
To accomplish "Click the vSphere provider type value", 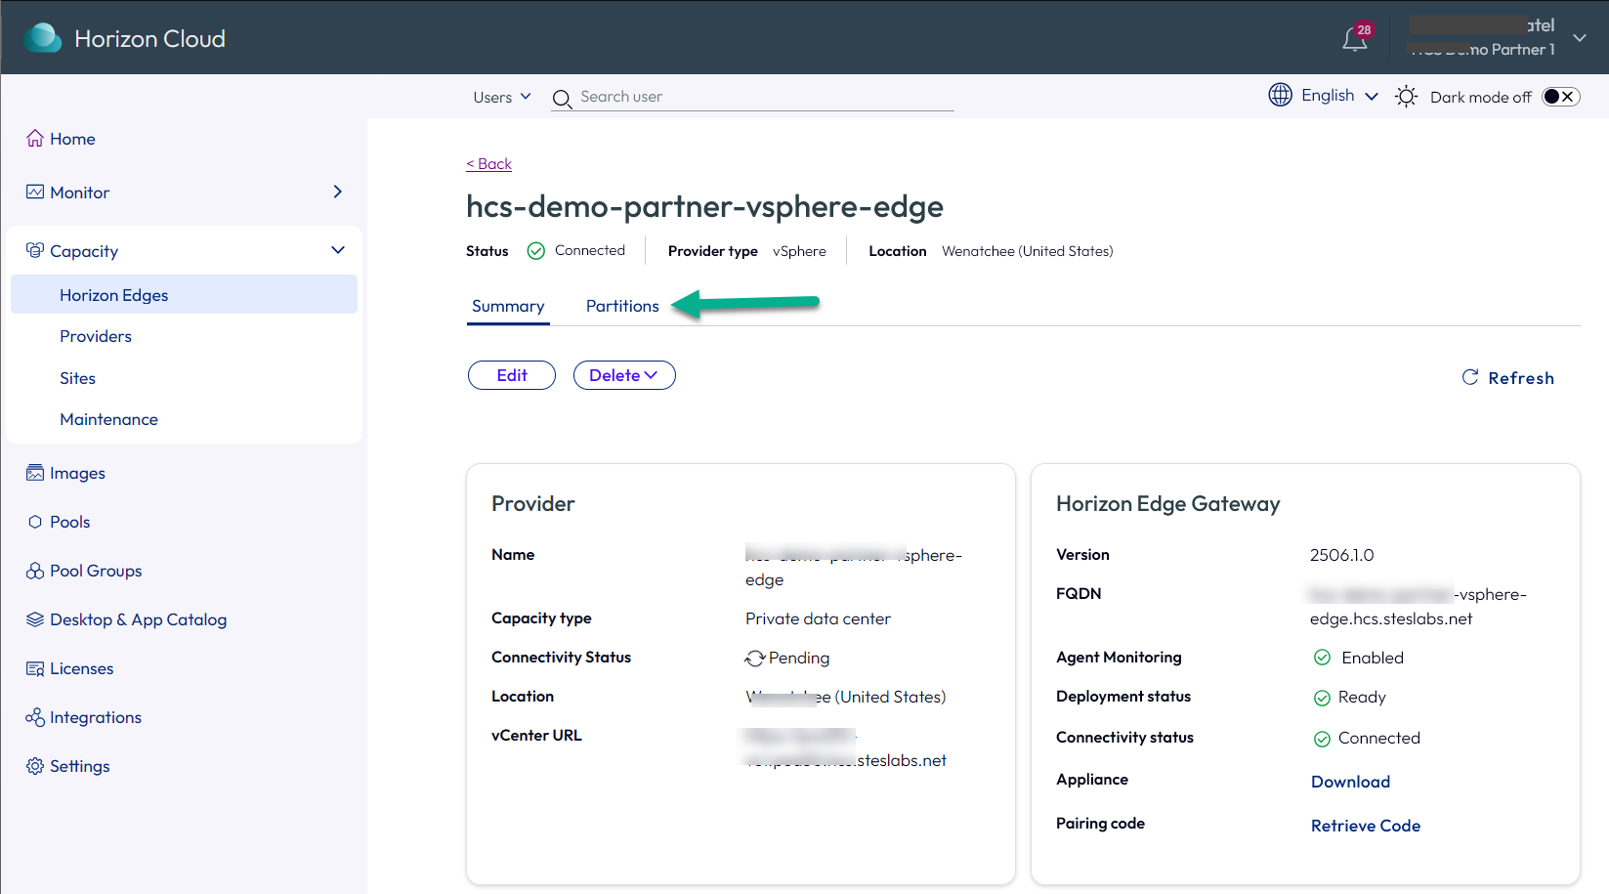I will (799, 251).
